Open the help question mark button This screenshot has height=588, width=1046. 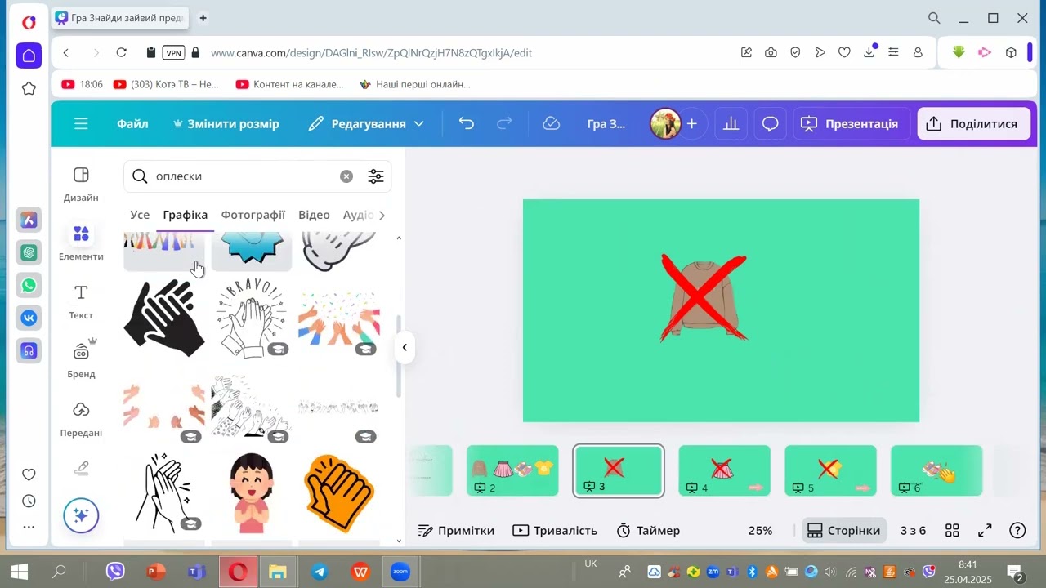[x=1017, y=531]
